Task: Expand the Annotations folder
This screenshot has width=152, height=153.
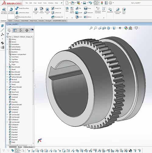Action: tap(7, 44)
